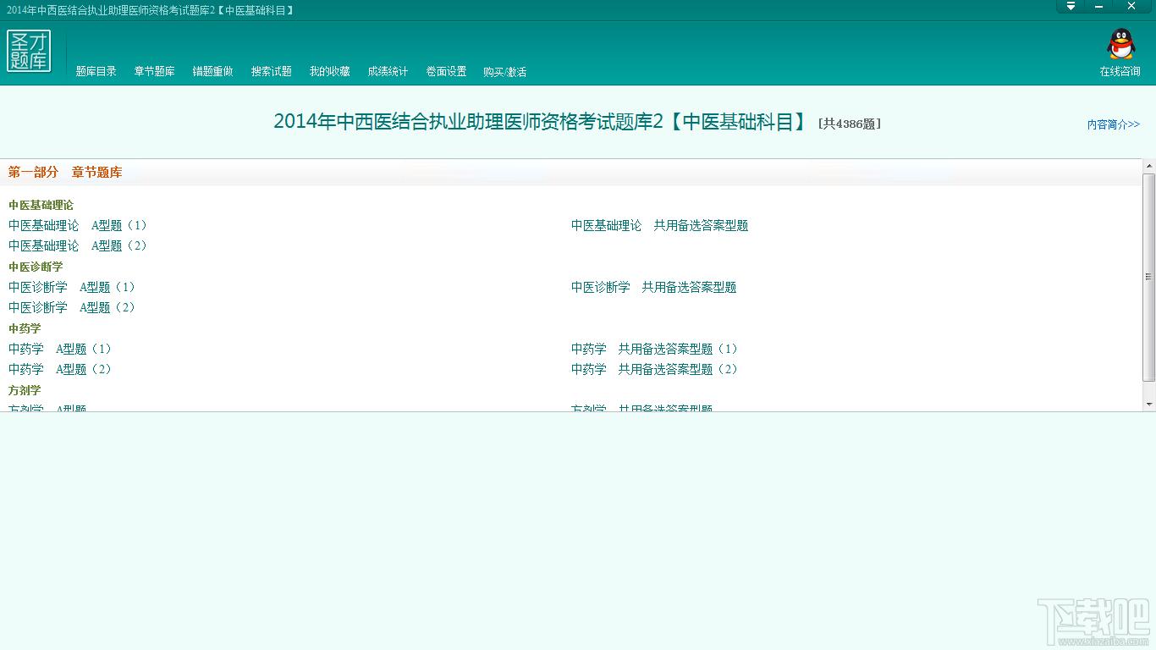Image resolution: width=1156 pixels, height=650 pixels.
Task: Open the QQ penguin online consultation icon
Action: click(x=1120, y=45)
